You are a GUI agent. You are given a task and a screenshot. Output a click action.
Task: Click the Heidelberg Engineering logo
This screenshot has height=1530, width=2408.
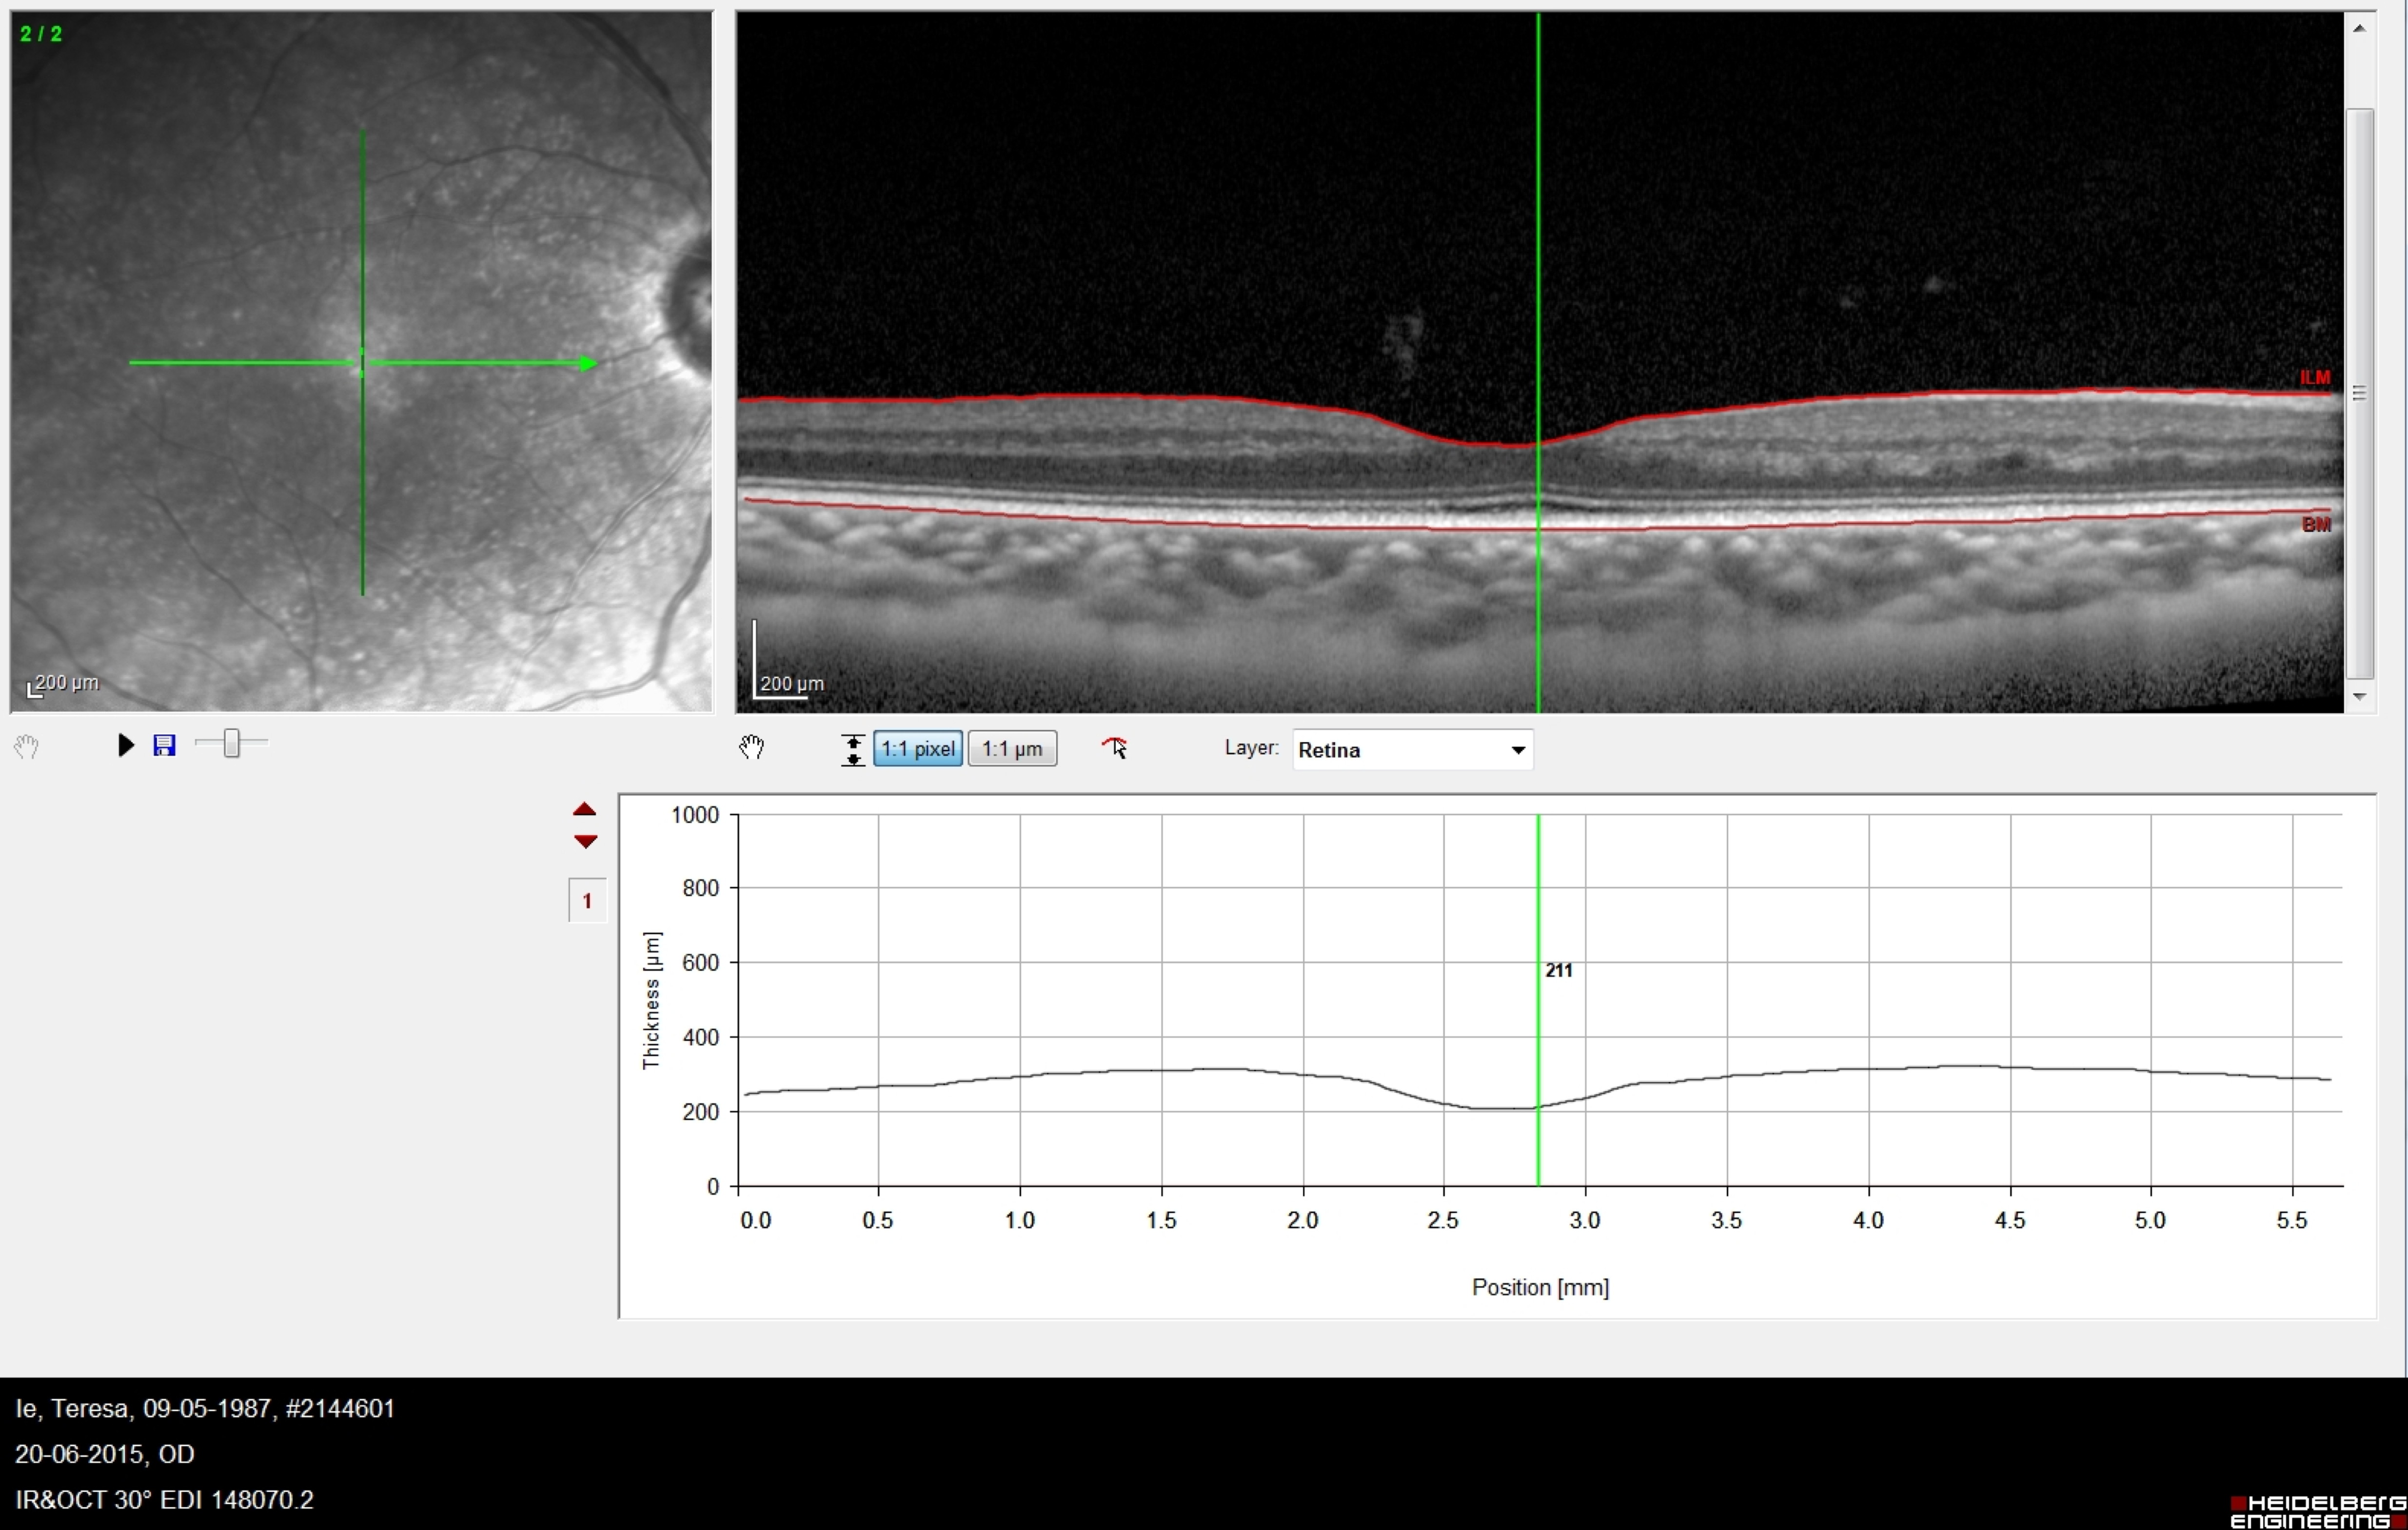pos(2317,1511)
